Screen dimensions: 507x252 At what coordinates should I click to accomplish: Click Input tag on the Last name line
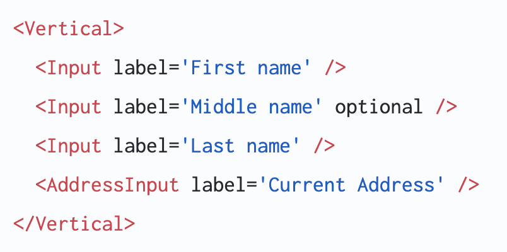[73, 146]
